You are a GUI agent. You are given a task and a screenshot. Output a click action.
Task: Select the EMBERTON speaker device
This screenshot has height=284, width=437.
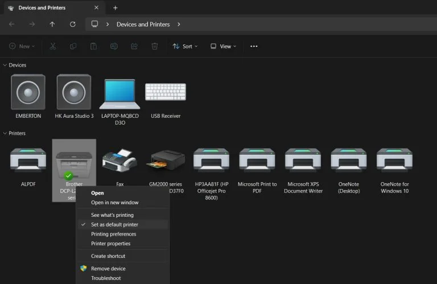tap(28, 96)
